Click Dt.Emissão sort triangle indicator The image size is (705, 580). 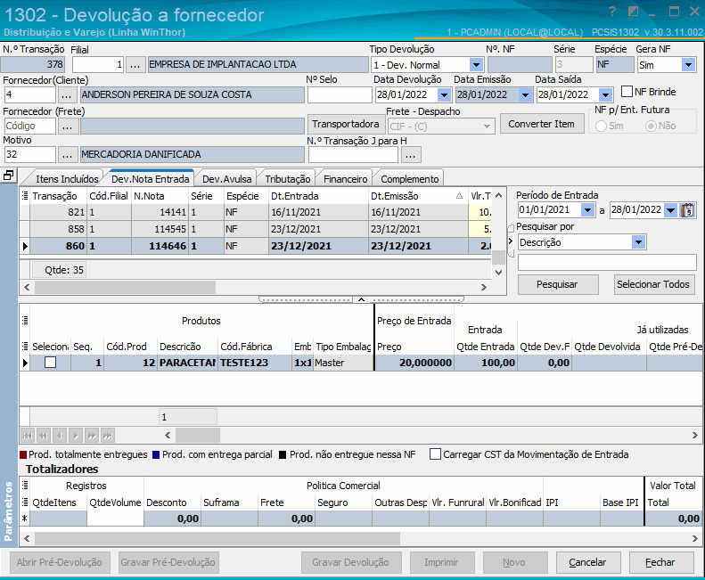459,196
